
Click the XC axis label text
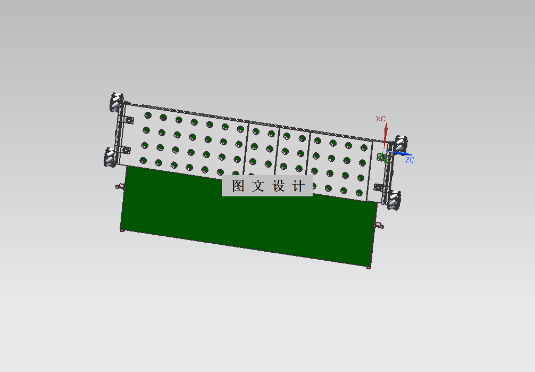[380, 119]
